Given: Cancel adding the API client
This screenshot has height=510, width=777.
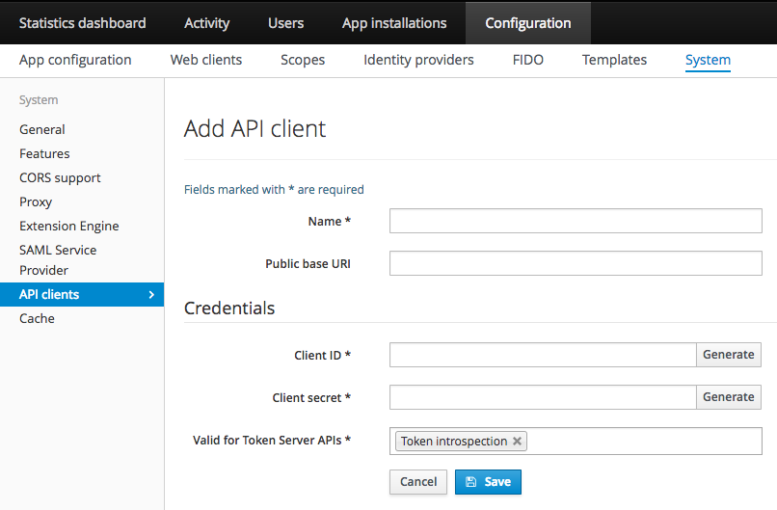Looking at the screenshot, I should pyautogui.click(x=418, y=482).
